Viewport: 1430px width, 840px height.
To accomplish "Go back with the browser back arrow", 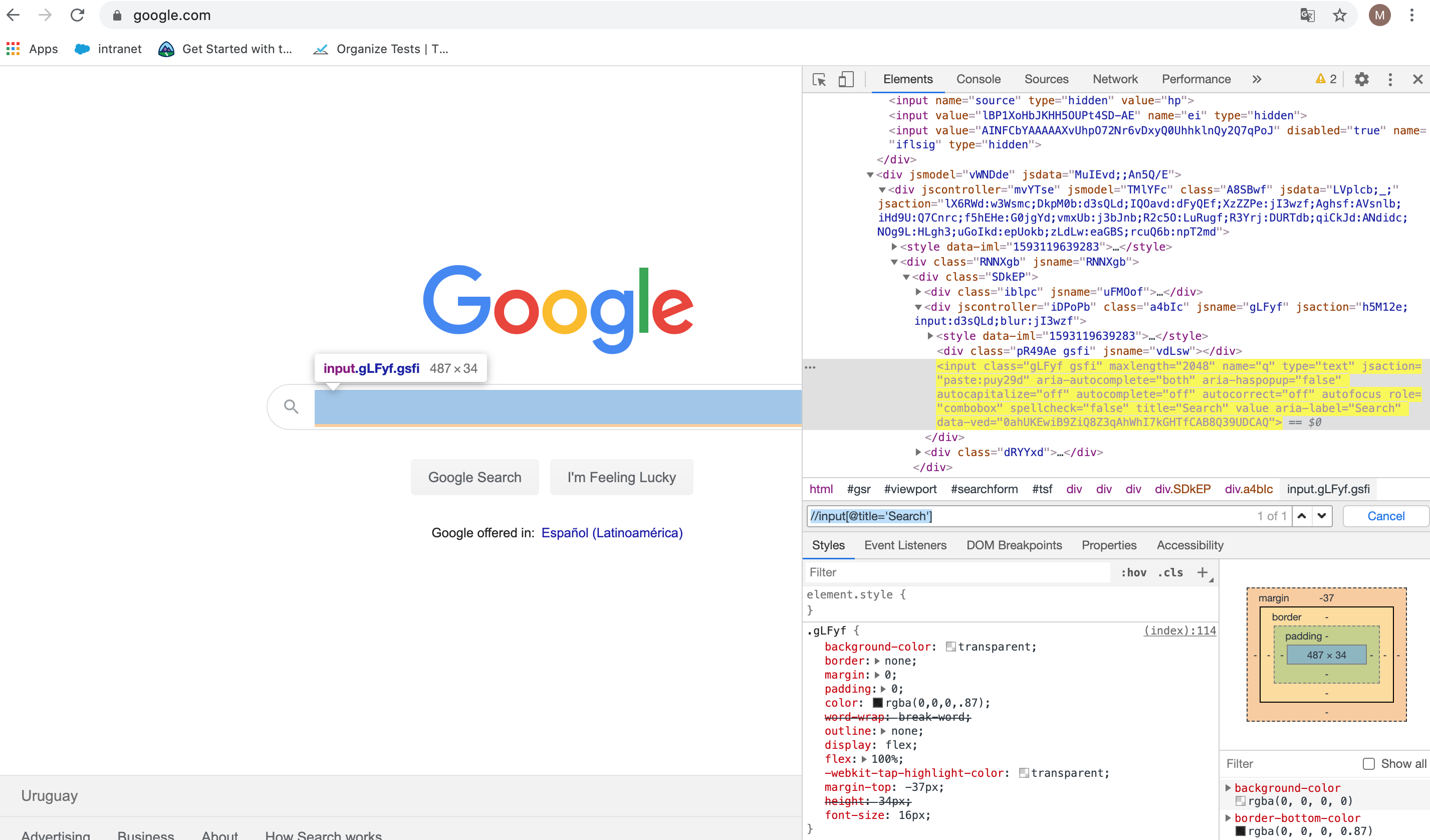I will (x=14, y=16).
